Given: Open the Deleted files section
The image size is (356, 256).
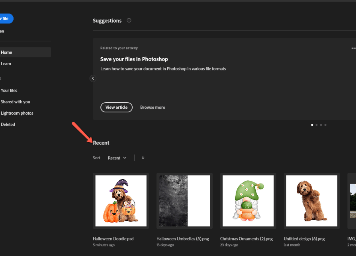Looking at the screenshot, I should tap(8, 124).
